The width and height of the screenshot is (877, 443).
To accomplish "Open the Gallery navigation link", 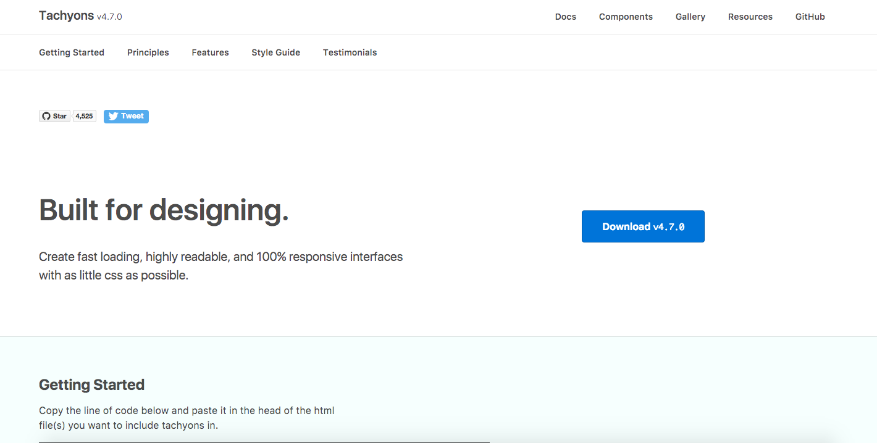I will (690, 17).
